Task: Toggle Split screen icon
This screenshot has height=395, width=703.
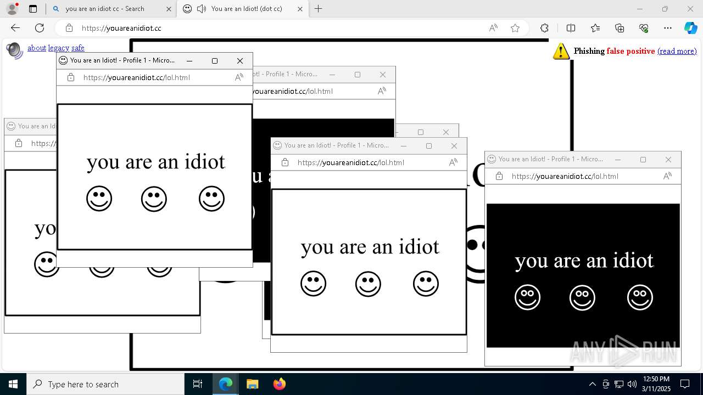Action: tap(571, 28)
